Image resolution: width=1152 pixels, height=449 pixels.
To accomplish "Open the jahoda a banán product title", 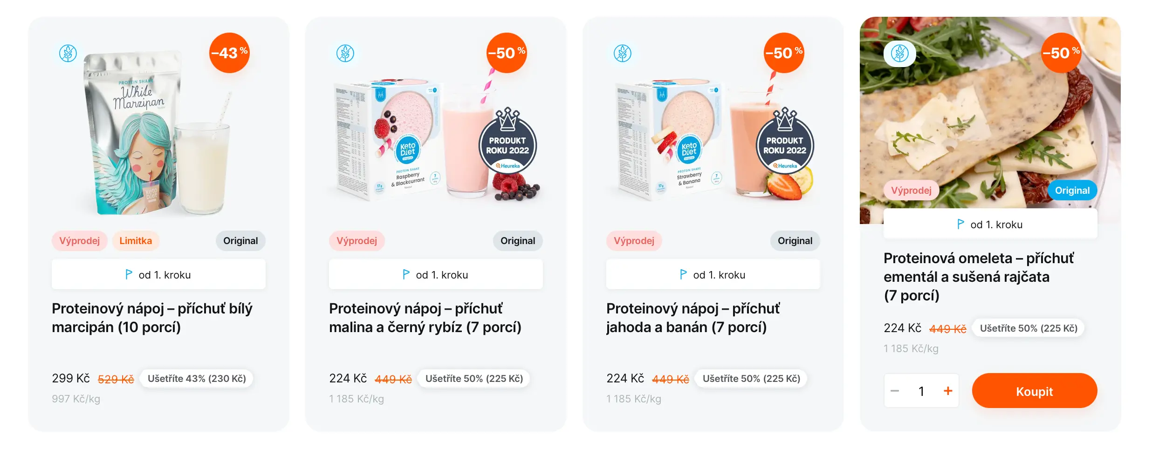I will pos(693,318).
